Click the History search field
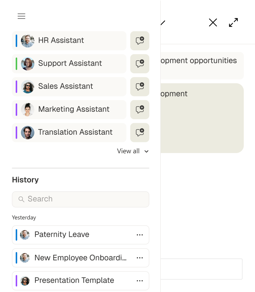 (x=80, y=199)
